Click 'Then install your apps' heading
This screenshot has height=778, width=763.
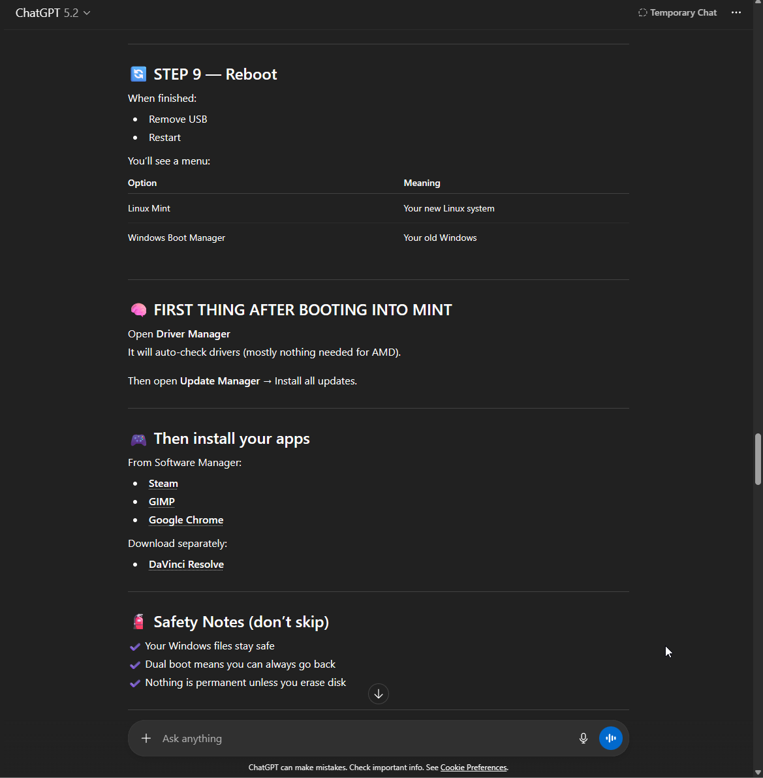(232, 439)
